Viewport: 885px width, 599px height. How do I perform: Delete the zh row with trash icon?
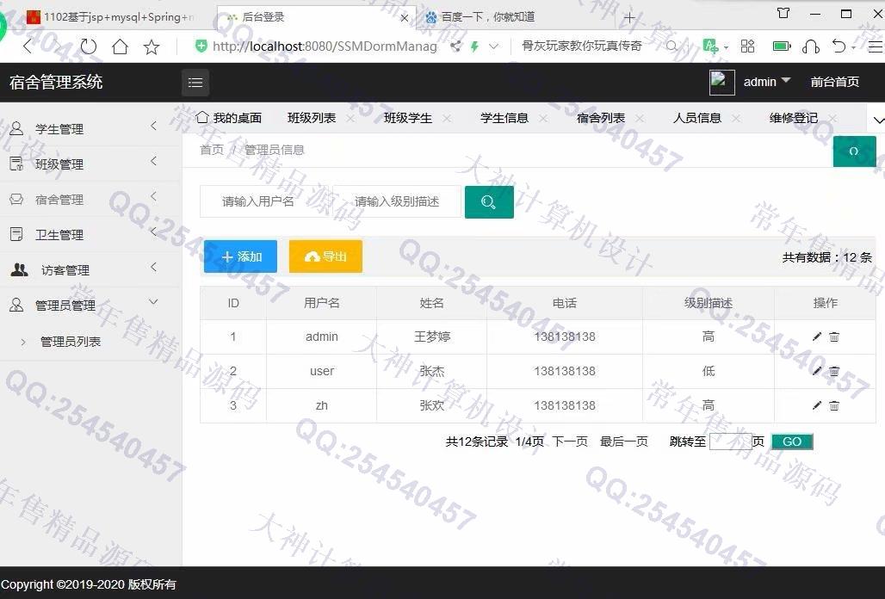[x=834, y=405]
